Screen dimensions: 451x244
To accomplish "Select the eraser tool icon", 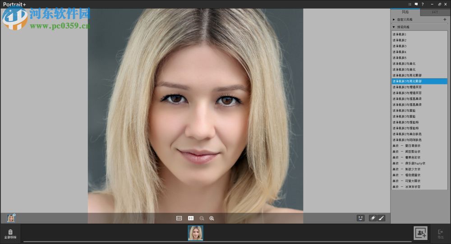I will 373,218.
